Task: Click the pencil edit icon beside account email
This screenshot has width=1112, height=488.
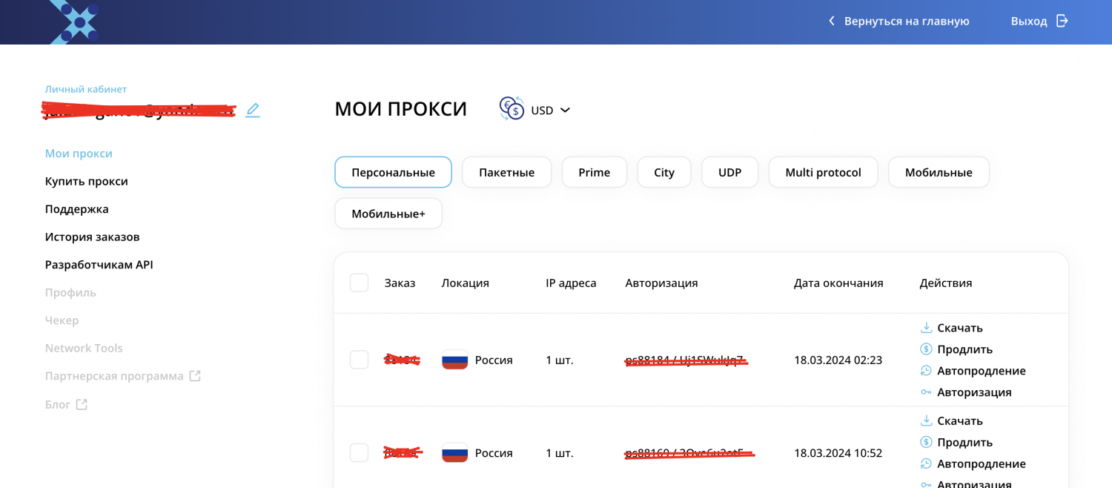Action: click(x=253, y=111)
